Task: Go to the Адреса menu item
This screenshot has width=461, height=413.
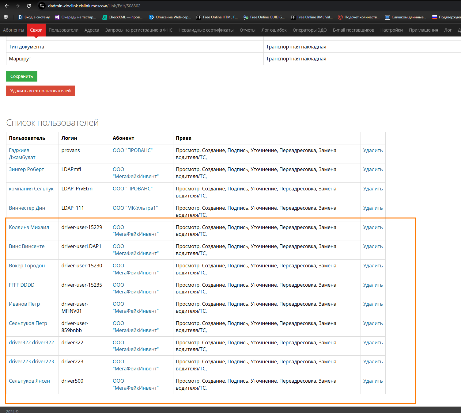Action: click(92, 30)
